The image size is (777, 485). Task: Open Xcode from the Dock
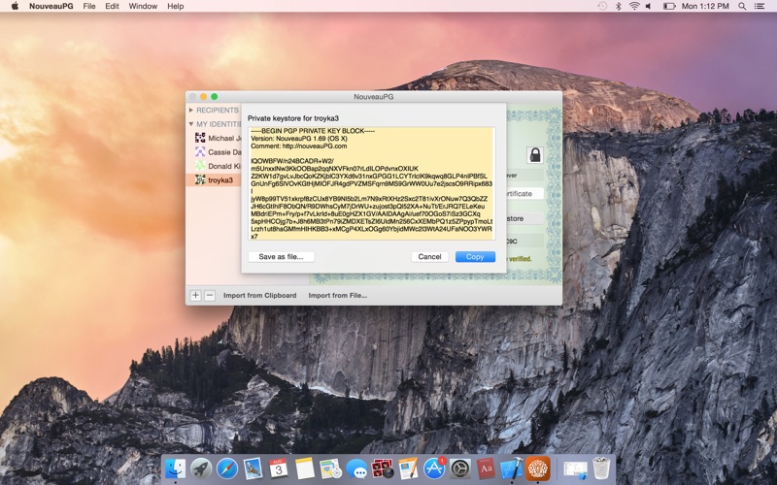[x=512, y=469]
